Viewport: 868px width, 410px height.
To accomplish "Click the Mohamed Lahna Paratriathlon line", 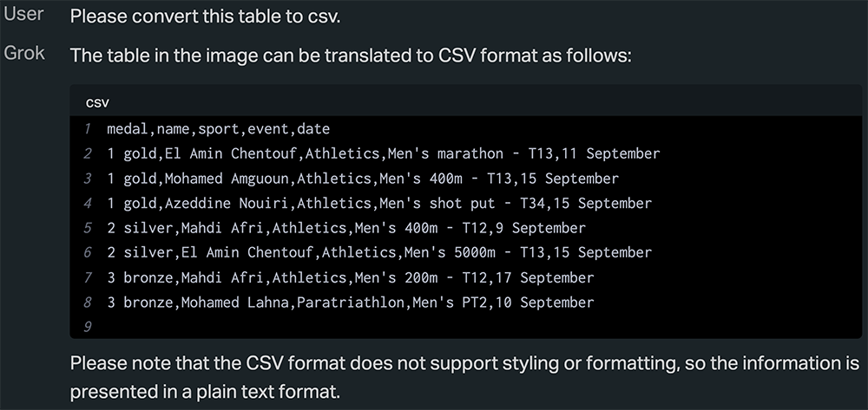I will tap(351, 303).
